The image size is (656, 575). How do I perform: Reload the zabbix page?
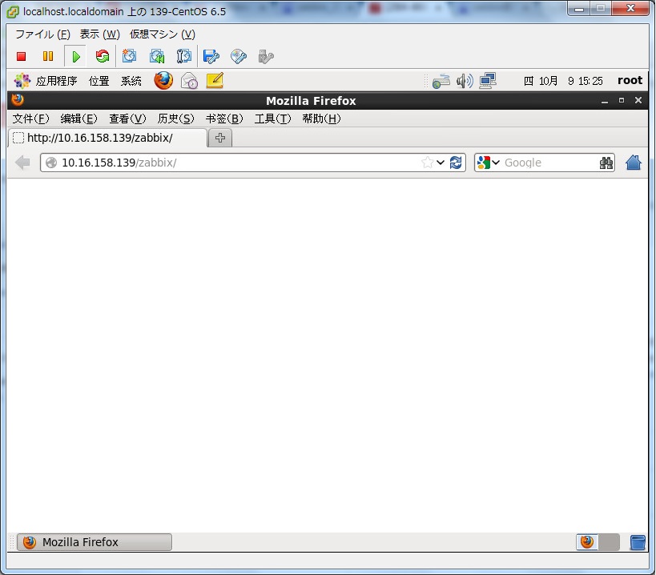coord(456,163)
